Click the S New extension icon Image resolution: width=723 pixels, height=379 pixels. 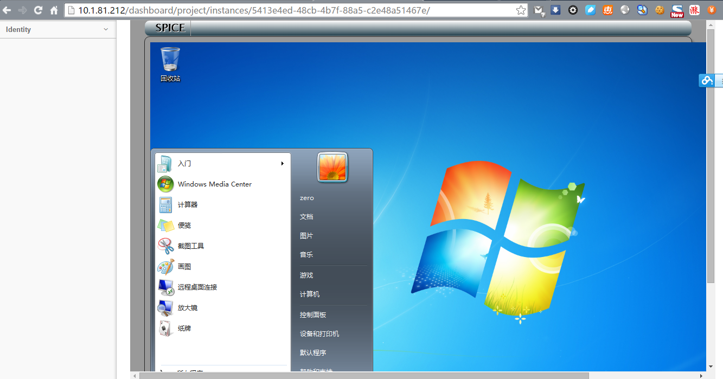(677, 11)
